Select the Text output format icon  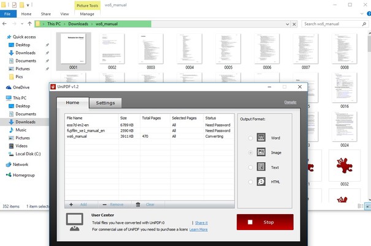click(x=261, y=166)
